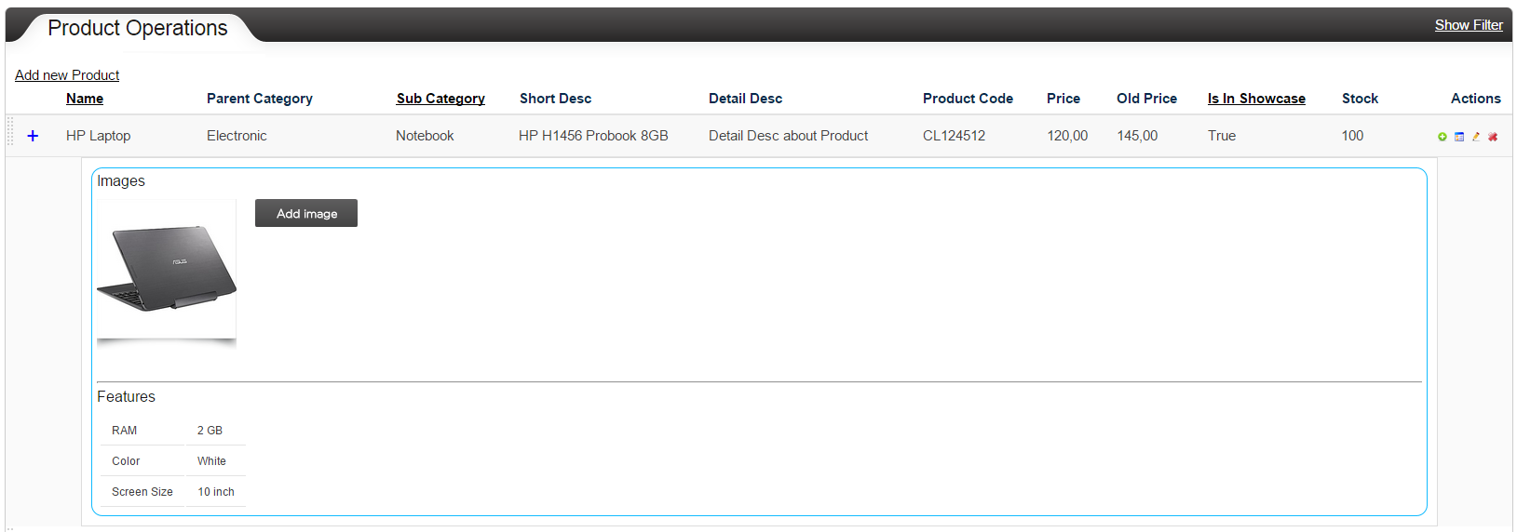Open the Show Filter link
The height and width of the screenshot is (532, 1517).
[1468, 25]
